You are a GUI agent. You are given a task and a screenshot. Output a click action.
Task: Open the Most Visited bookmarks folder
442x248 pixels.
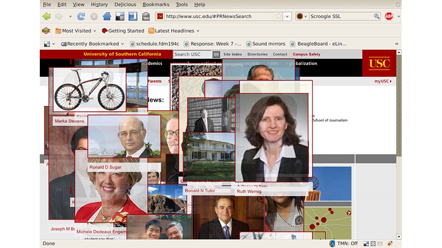tap(76, 31)
